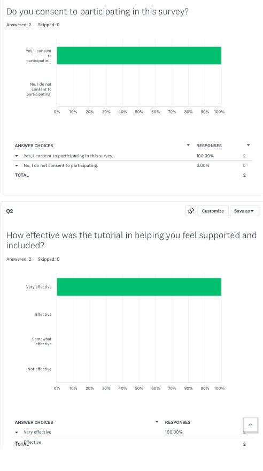Click the 'Not effective' chart axis label
The image size is (263, 471).
39,369
